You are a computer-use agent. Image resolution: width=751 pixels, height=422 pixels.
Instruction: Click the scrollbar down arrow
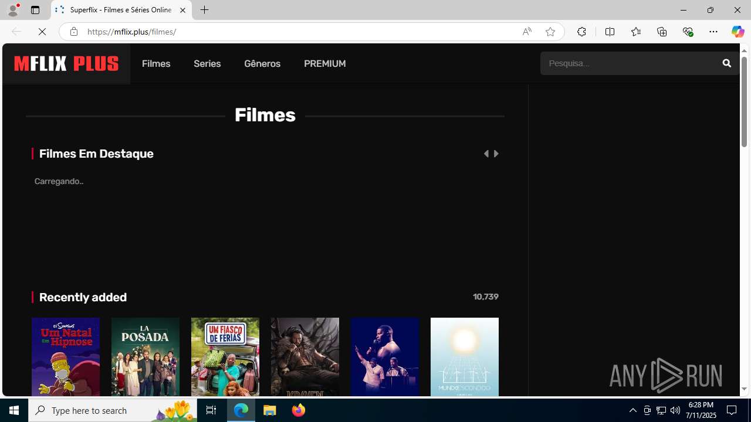pos(744,389)
